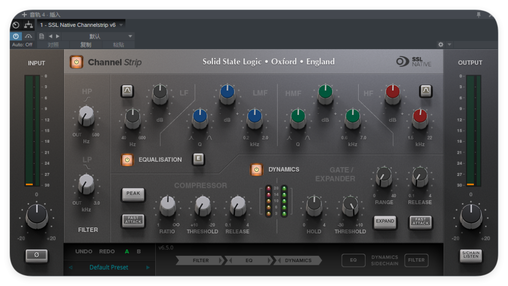Click the LF frequency Hz knob
Image resolution: width=508 pixels, height=286 pixels.
pyautogui.click(x=132, y=118)
